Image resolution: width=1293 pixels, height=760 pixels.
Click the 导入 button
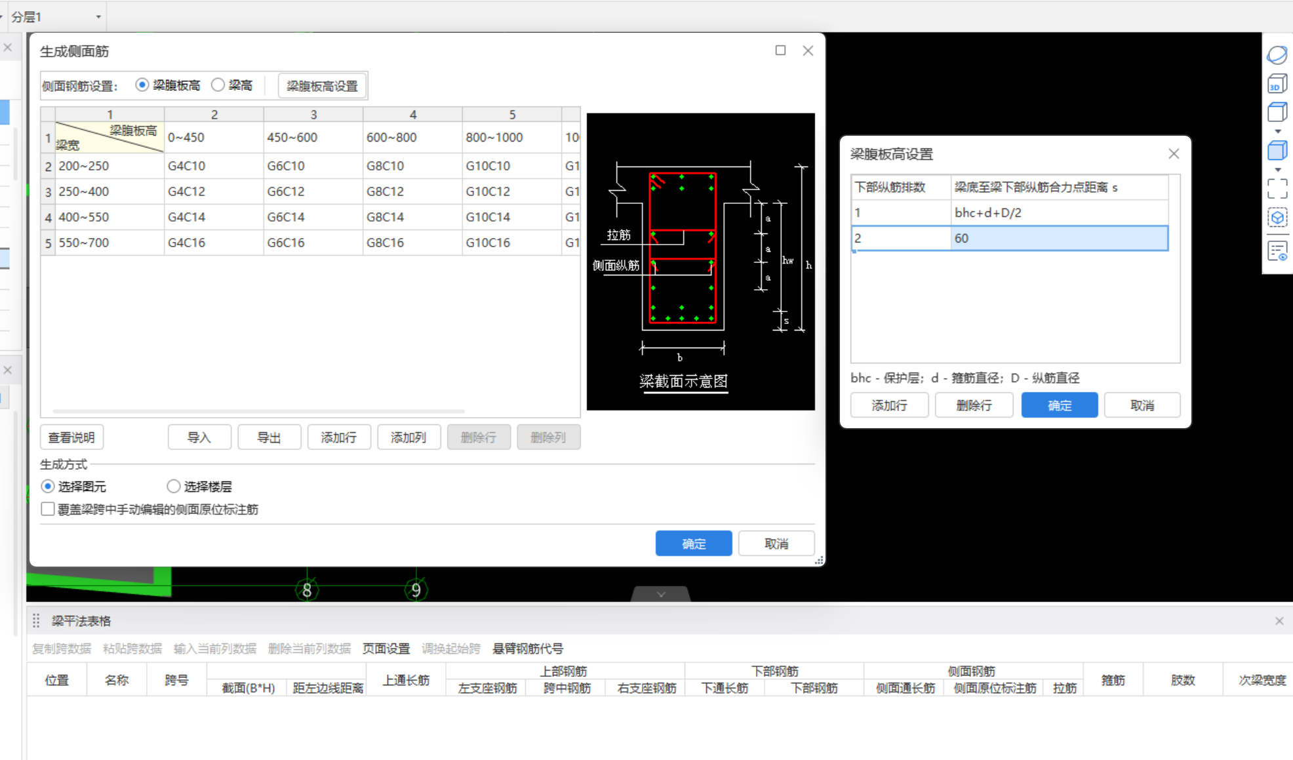[x=199, y=437]
